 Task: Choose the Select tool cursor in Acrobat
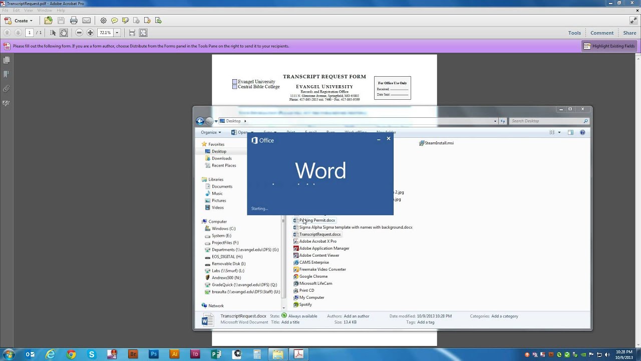[53, 33]
